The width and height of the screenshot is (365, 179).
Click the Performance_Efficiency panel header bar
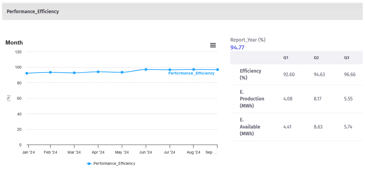click(x=182, y=11)
